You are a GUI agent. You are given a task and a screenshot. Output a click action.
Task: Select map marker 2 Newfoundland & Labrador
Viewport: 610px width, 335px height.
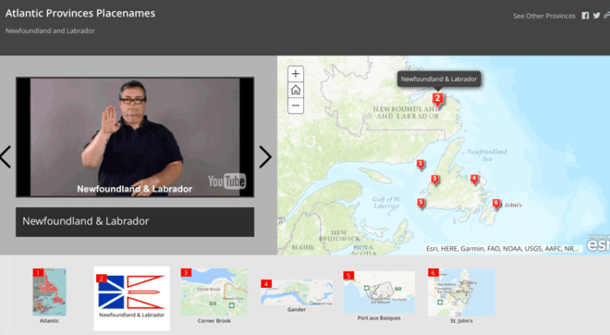pyautogui.click(x=437, y=99)
